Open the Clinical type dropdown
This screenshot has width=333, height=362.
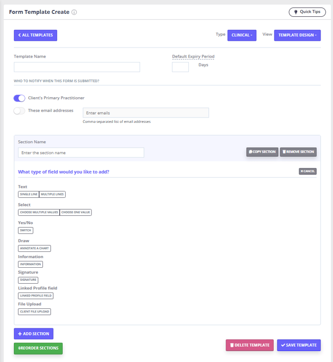(242, 35)
